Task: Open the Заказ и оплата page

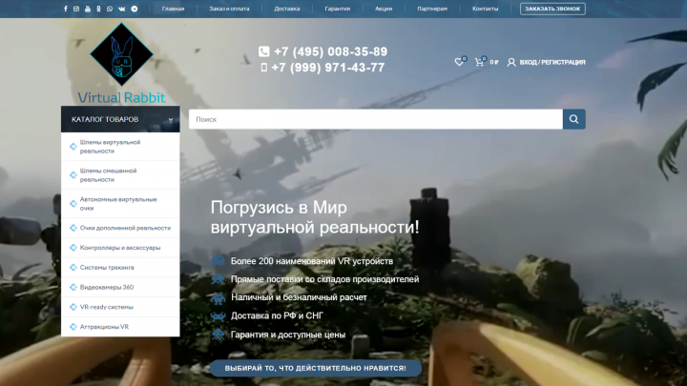Action: pyautogui.click(x=229, y=9)
